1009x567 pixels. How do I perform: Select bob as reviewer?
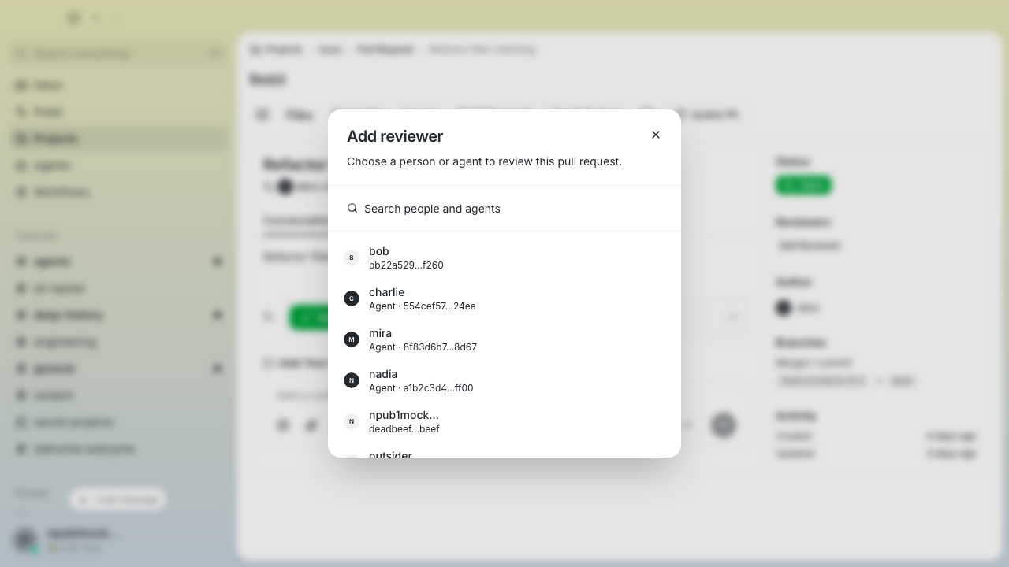click(x=504, y=258)
